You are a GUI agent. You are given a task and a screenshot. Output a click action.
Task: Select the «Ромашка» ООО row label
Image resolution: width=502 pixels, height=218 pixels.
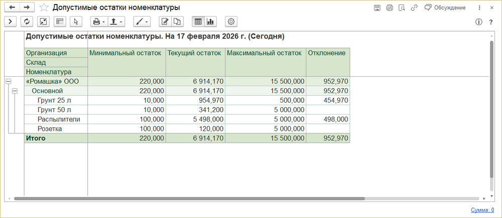pyautogui.click(x=56, y=82)
